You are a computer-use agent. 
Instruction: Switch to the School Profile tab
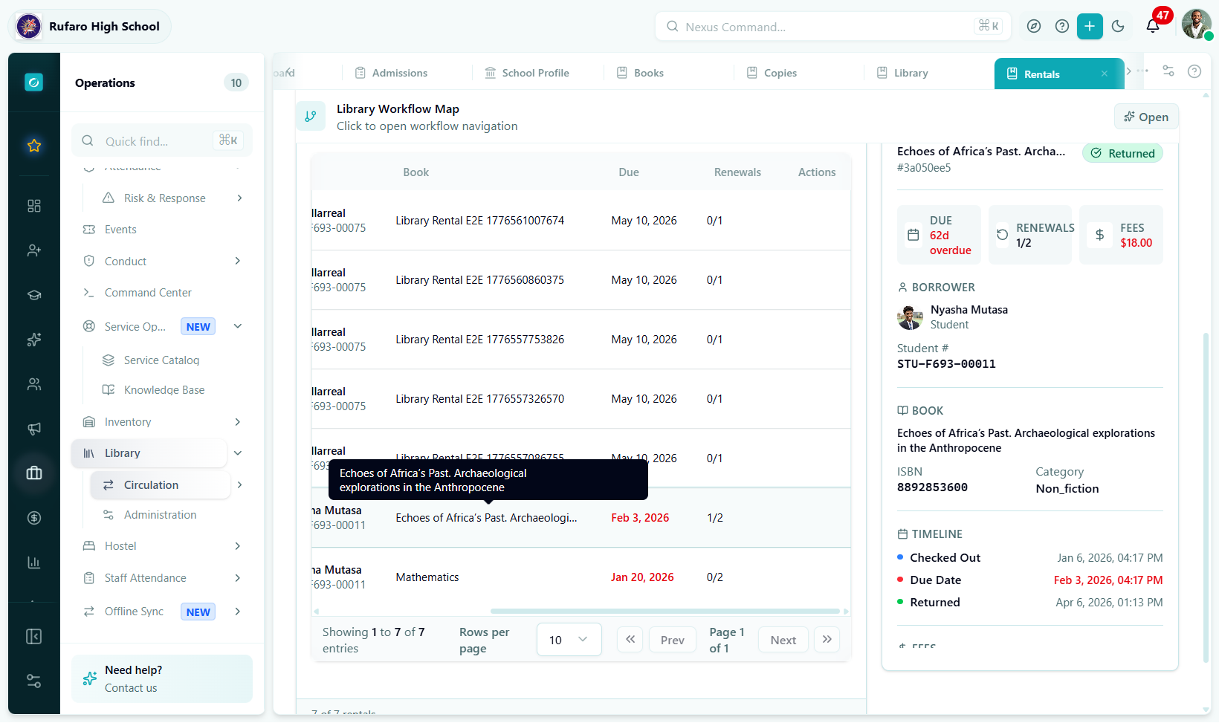(x=527, y=73)
